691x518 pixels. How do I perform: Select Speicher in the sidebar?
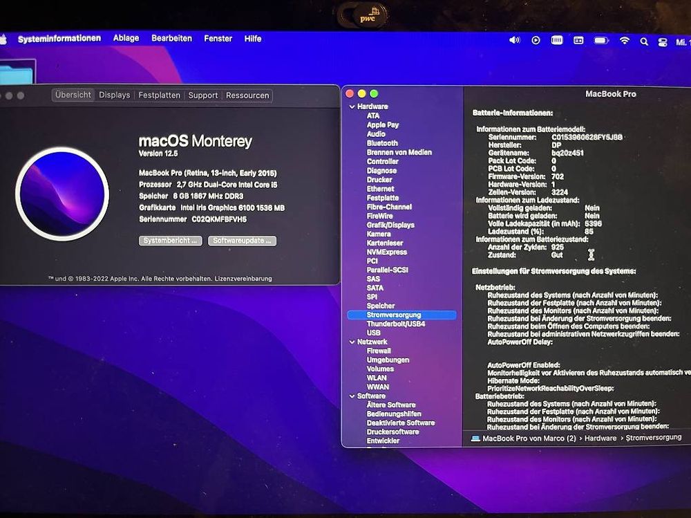(380, 306)
